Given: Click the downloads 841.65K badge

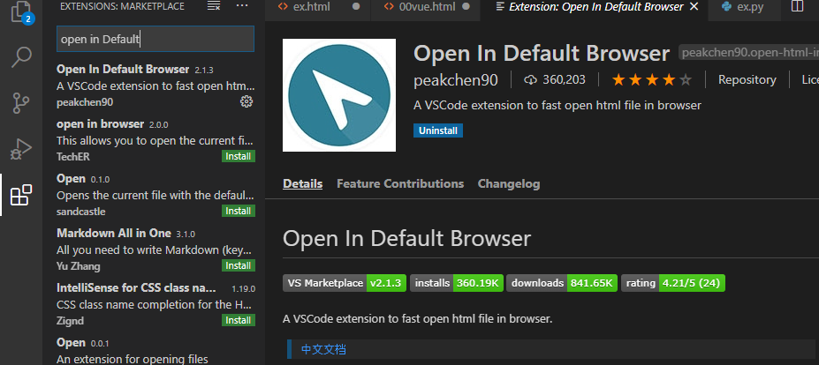Looking at the screenshot, I should (562, 283).
